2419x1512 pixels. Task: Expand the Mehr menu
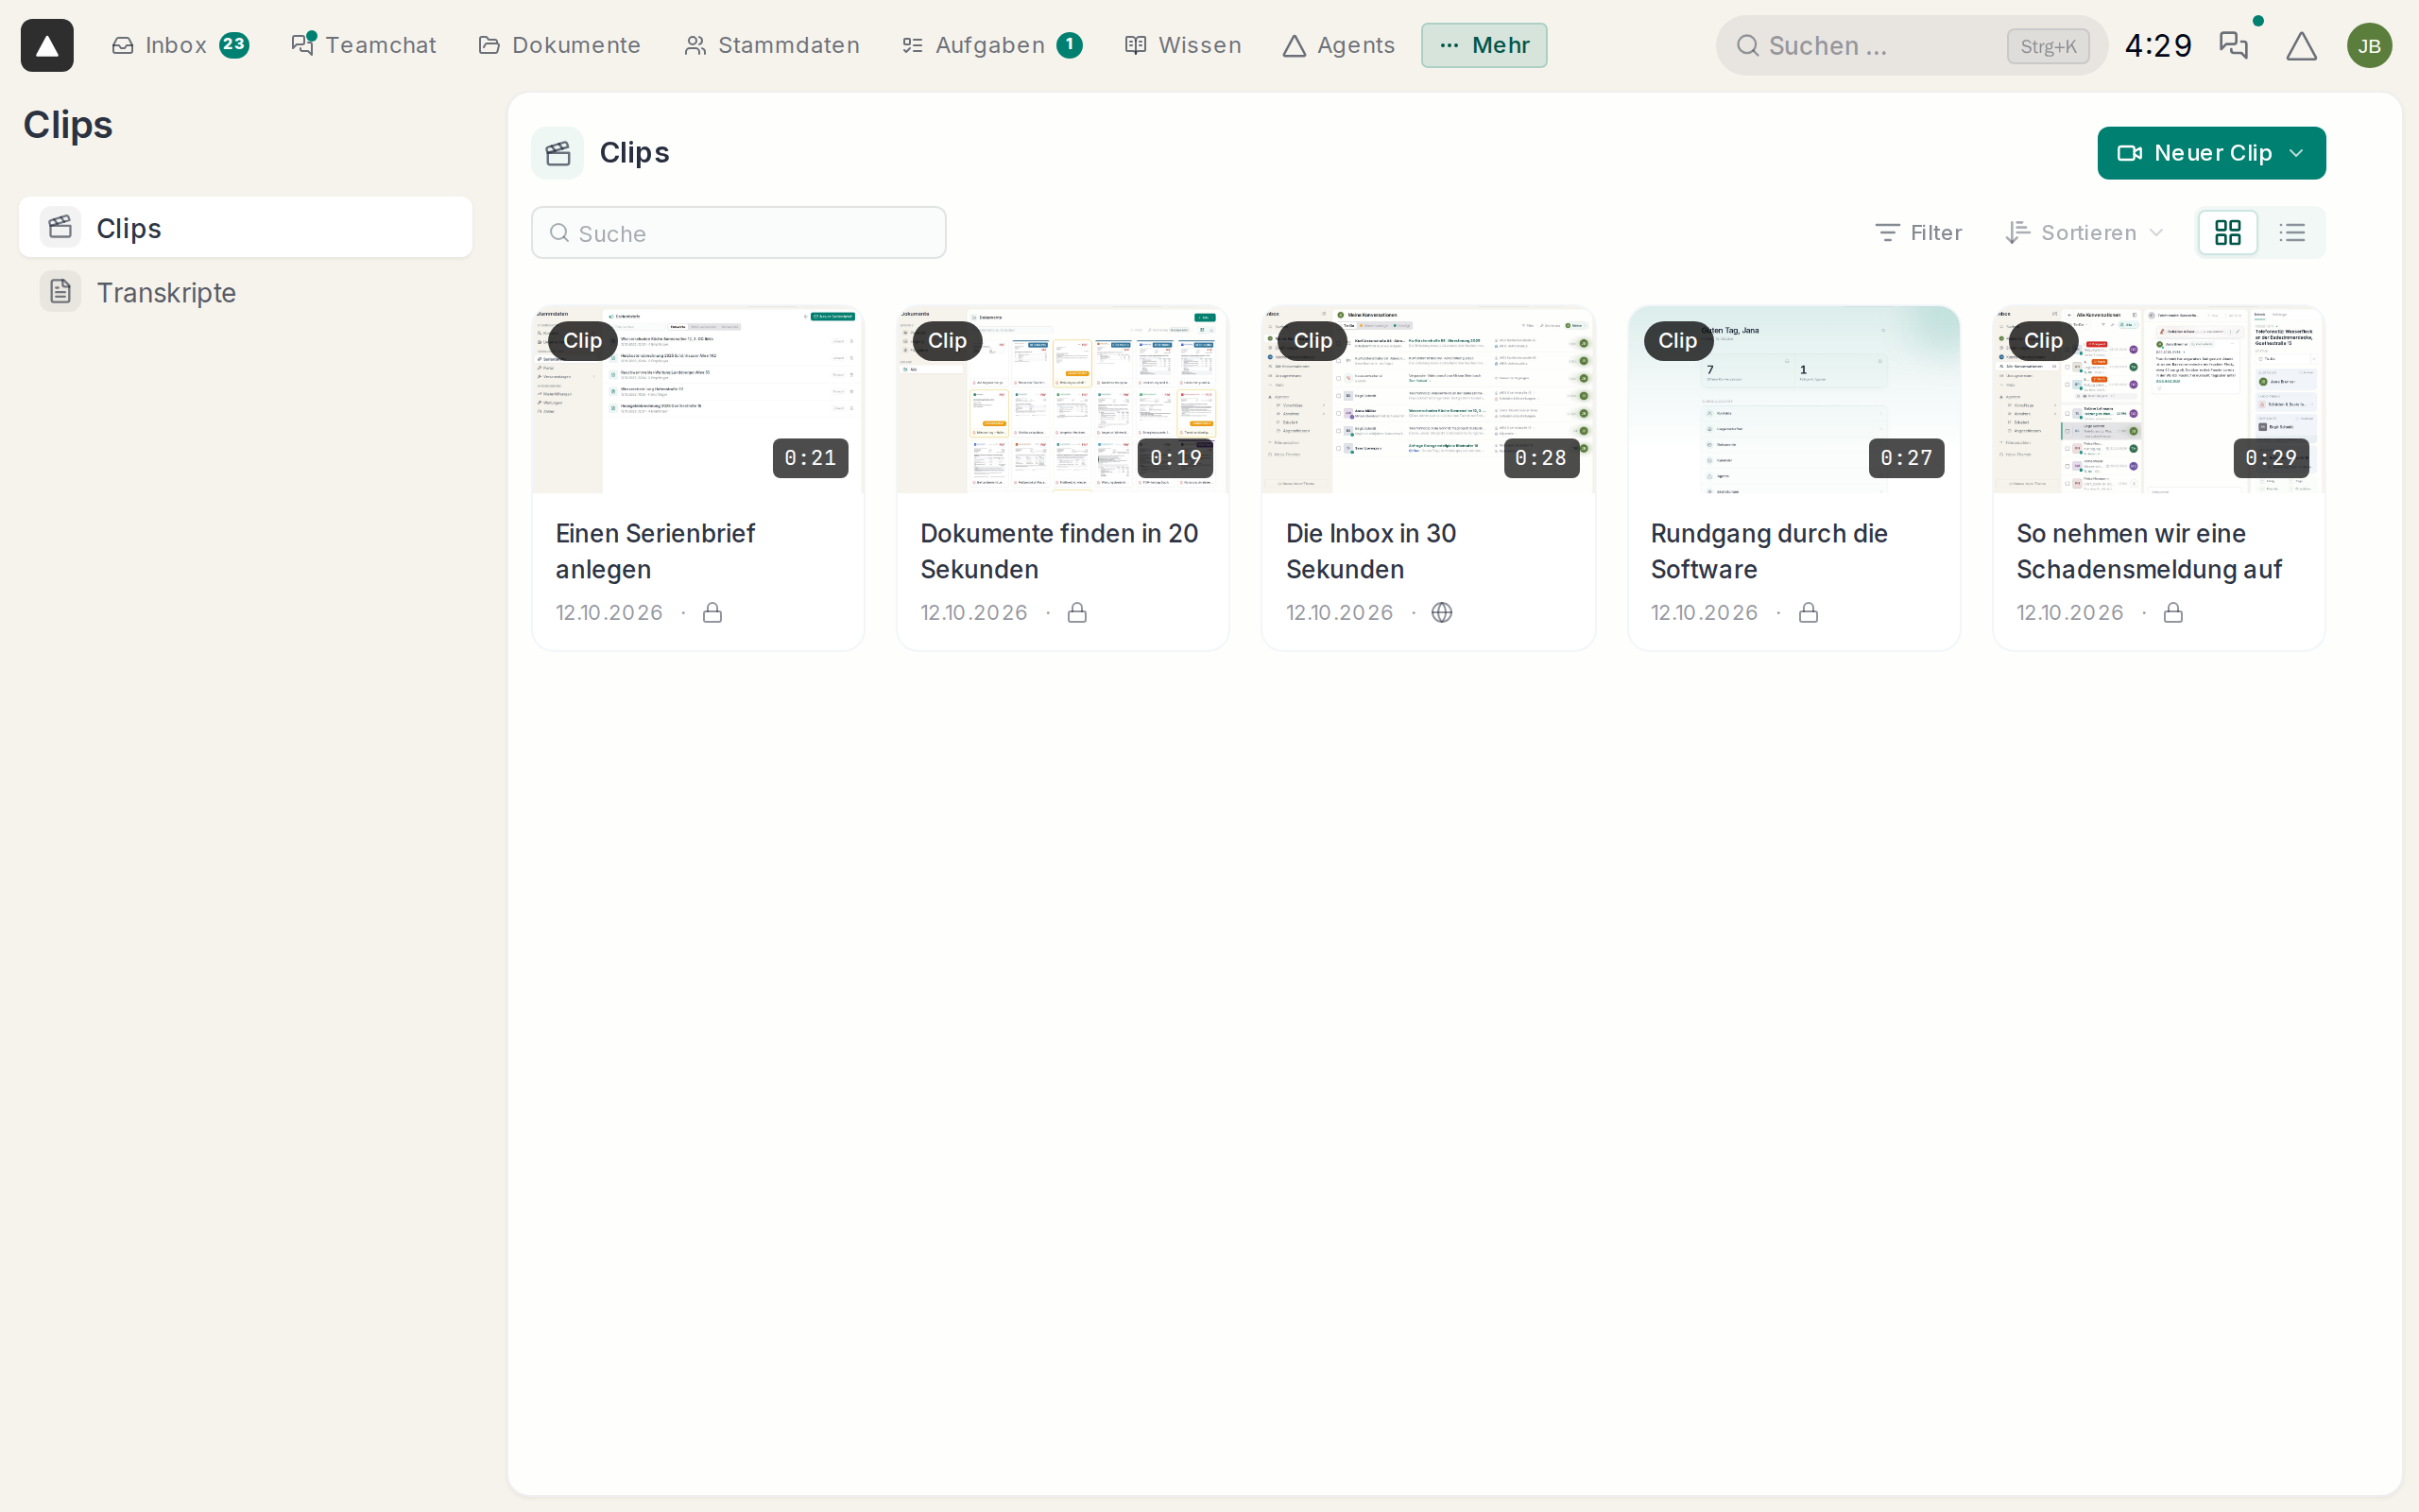1484,45
